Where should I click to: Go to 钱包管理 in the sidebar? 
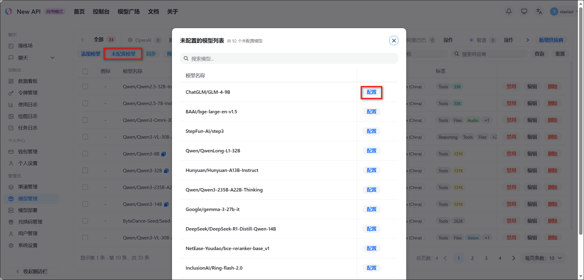(27, 152)
